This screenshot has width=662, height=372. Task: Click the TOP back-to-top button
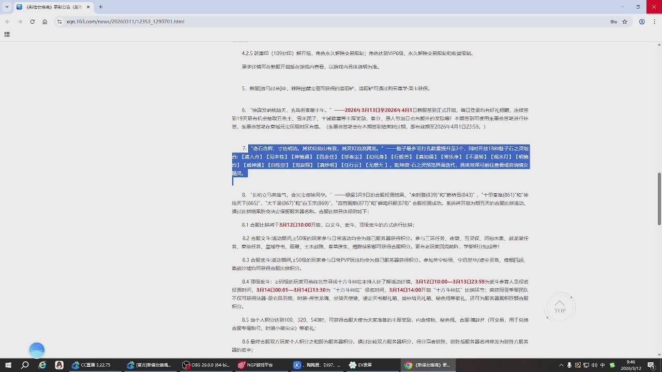coord(560,307)
